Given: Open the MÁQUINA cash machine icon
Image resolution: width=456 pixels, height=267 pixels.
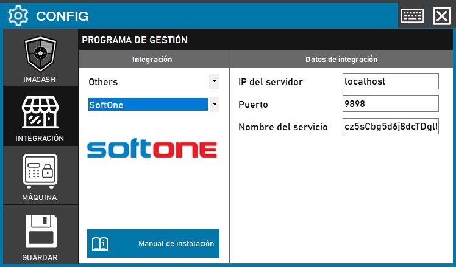Looking at the screenshot, I should point(40,172).
